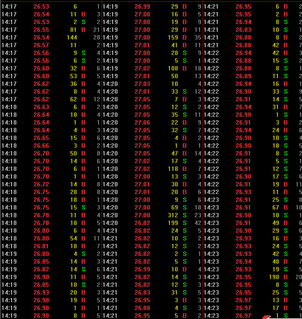
Task: Click volume 69 at price 27.00
Action: (x=175, y=207)
